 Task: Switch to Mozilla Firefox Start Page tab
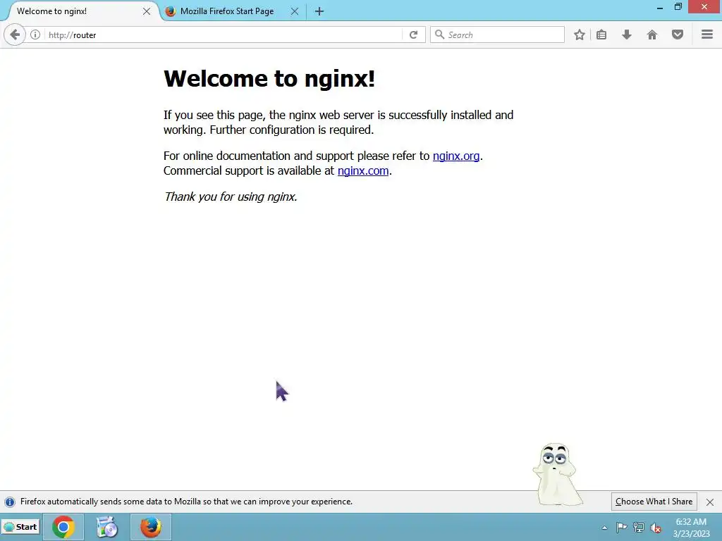(x=226, y=11)
